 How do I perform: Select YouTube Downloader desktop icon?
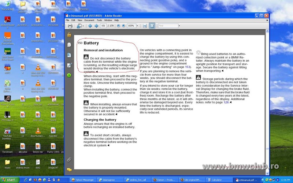click(x=7, y=134)
